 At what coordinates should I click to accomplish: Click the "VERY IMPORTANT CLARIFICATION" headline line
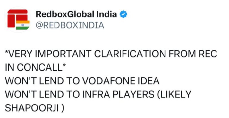[x=111, y=54]
